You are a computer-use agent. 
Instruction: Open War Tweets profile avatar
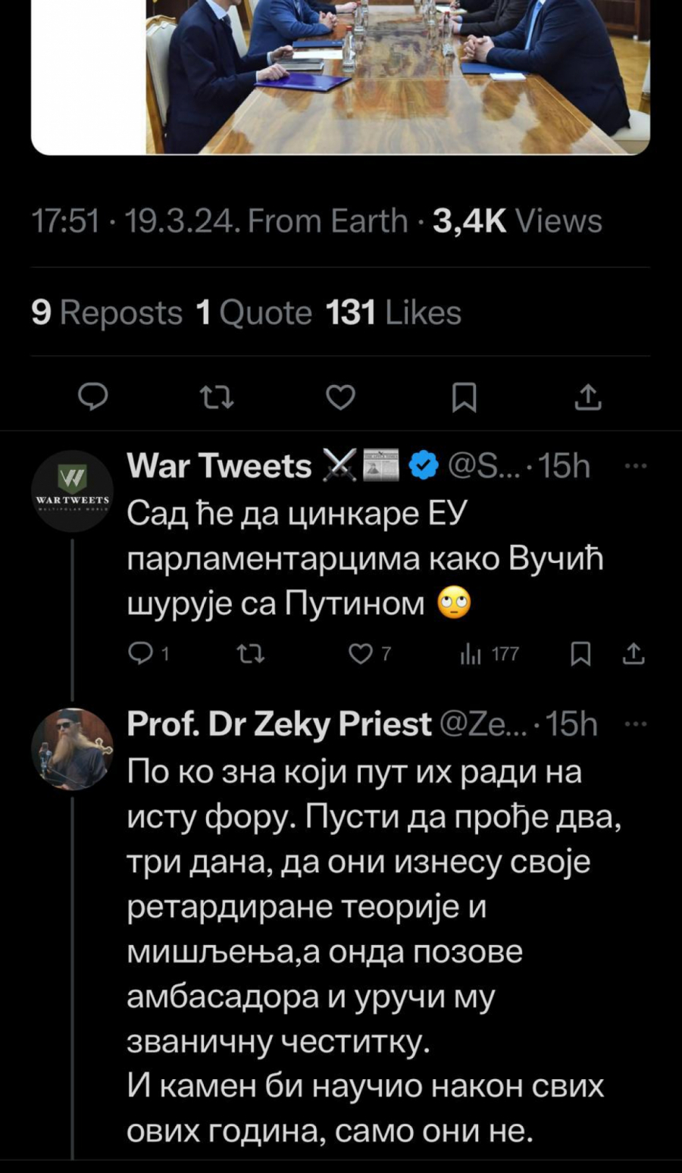73,490
